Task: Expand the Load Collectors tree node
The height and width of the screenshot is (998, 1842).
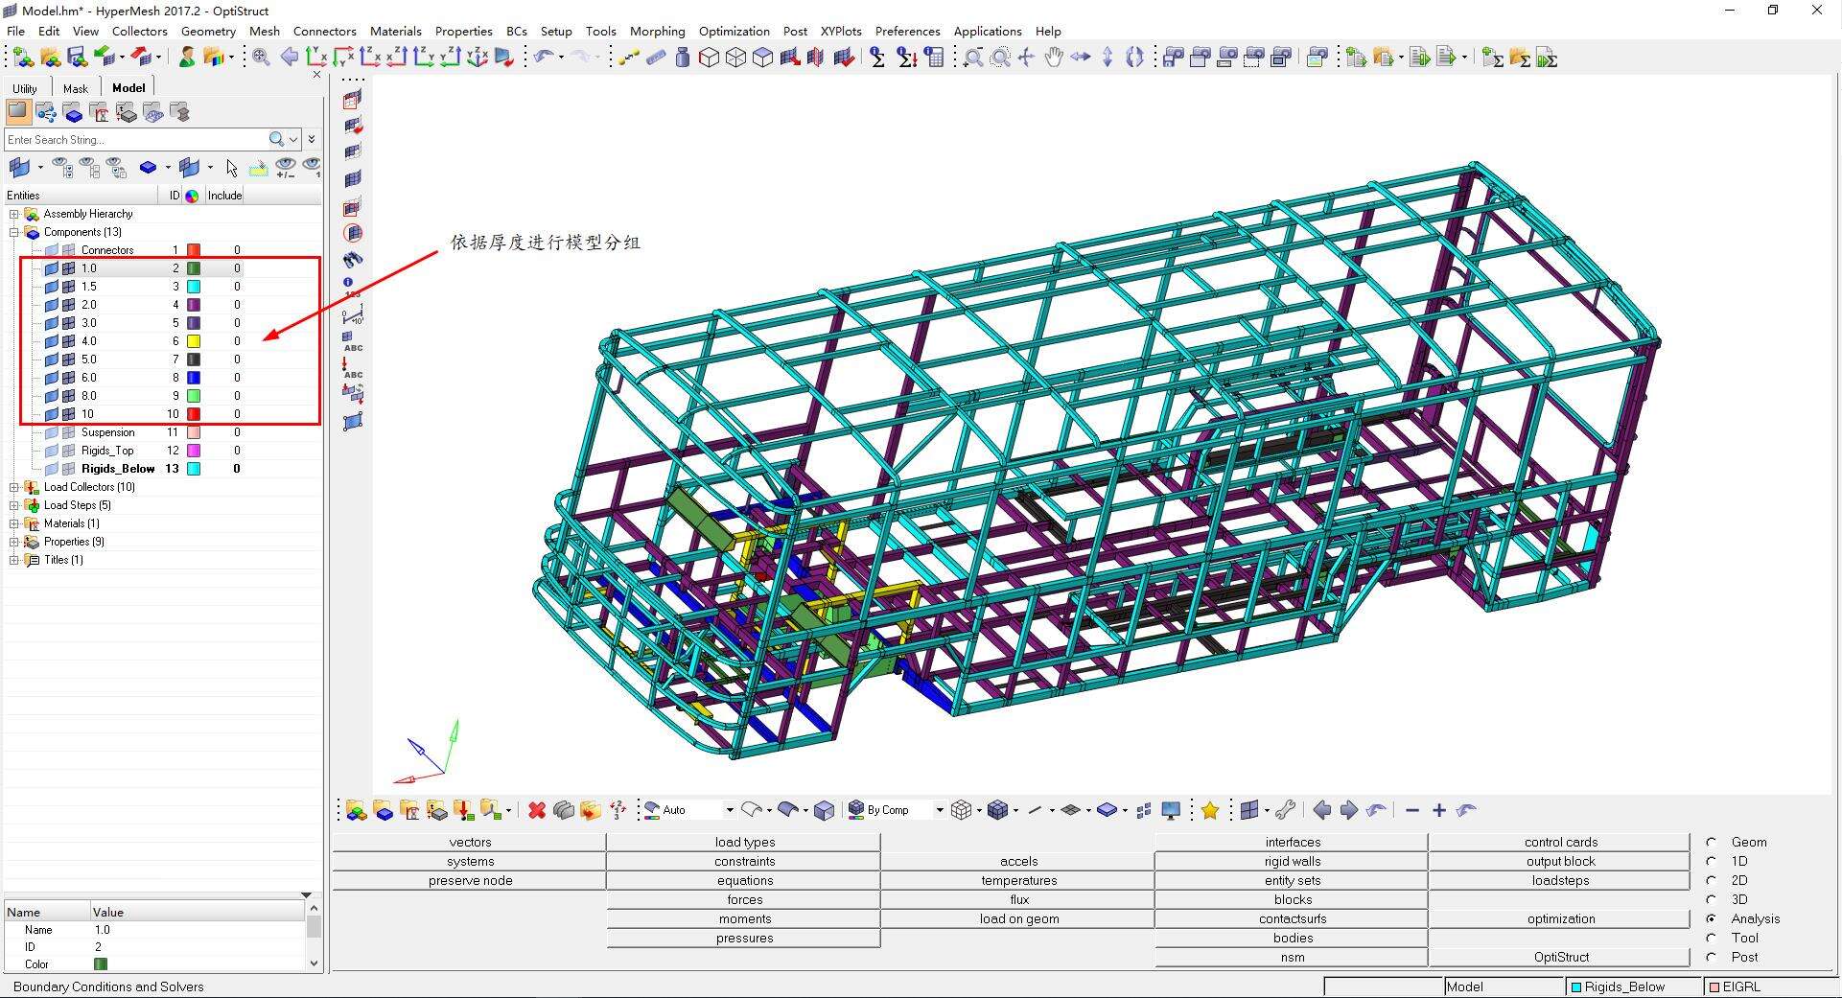Action: coord(14,487)
